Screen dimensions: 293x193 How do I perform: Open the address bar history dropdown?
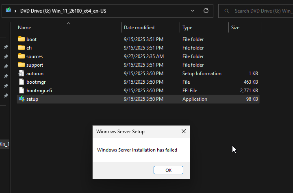pyautogui.click(x=193, y=11)
